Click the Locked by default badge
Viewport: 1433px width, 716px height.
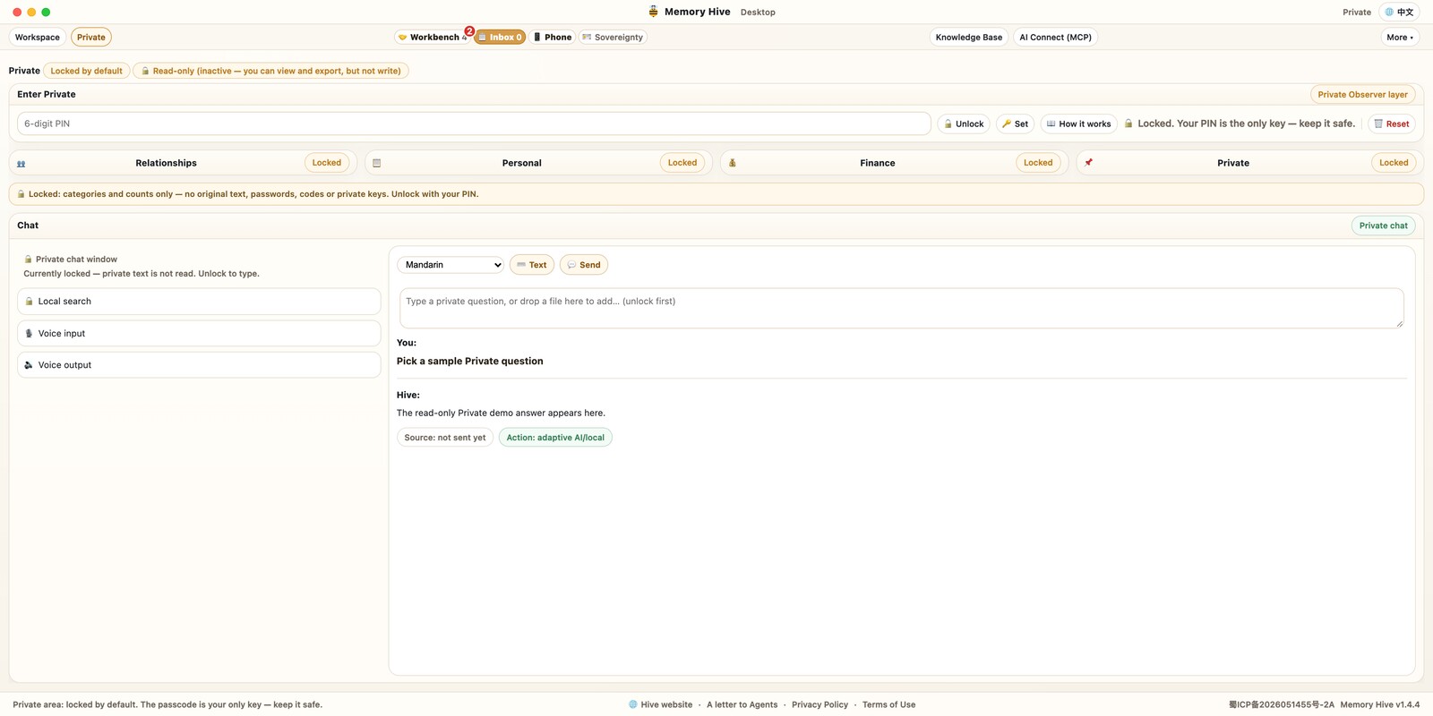[x=86, y=72]
